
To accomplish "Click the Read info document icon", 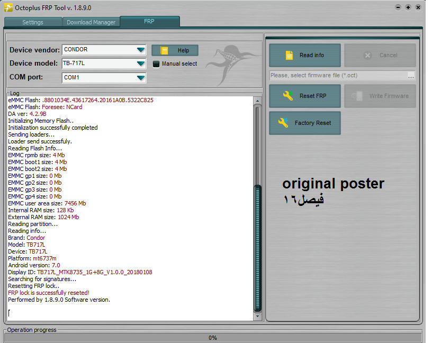I will pyautogui.click(x=289, y=55).
